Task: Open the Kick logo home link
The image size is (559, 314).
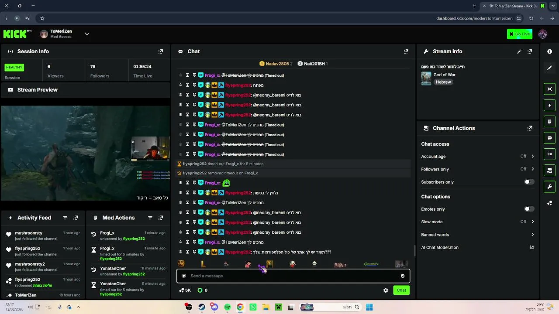Action: [17, 34]
